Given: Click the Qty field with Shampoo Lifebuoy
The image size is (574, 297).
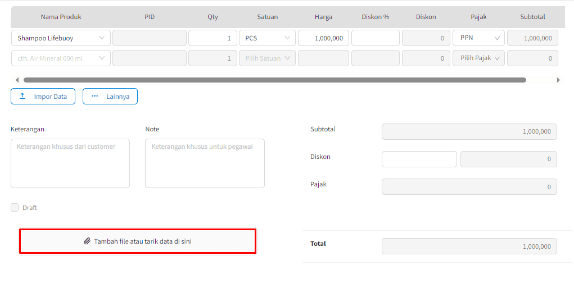Looking at the screenshot, I should (213, 38).
